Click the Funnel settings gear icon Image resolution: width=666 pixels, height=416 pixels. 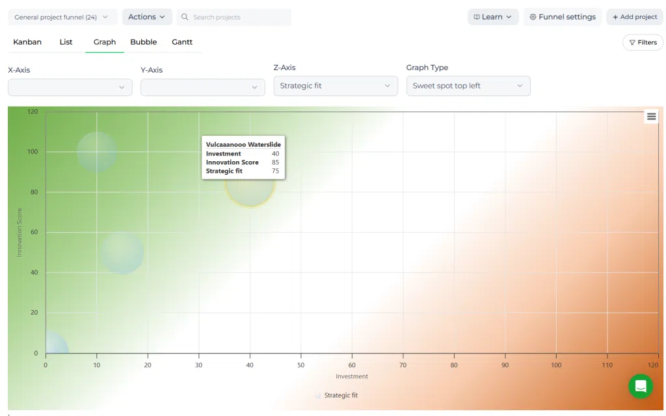click(533, 17)
